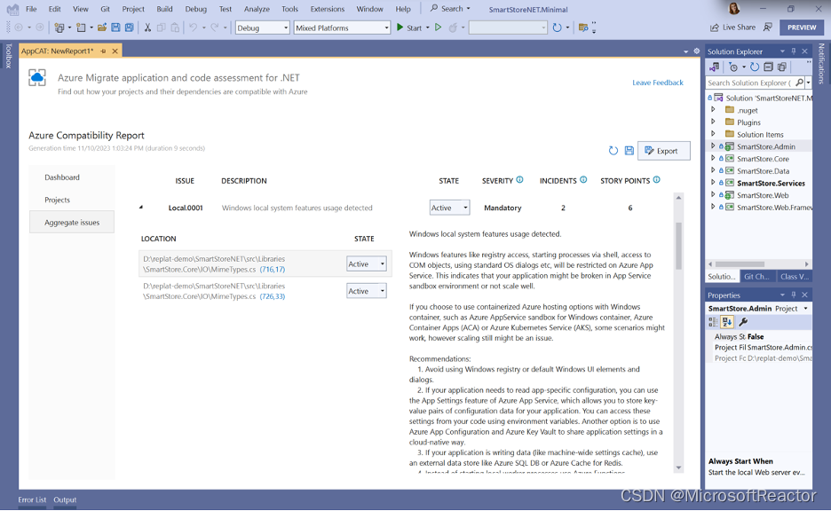Click the Open File folder toolbar icon
This screenshot has height=511, width=831.
(102, 28)
